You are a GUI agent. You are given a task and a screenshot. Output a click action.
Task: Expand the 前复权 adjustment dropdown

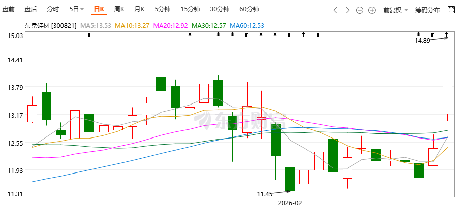click(x=395, y=10)
